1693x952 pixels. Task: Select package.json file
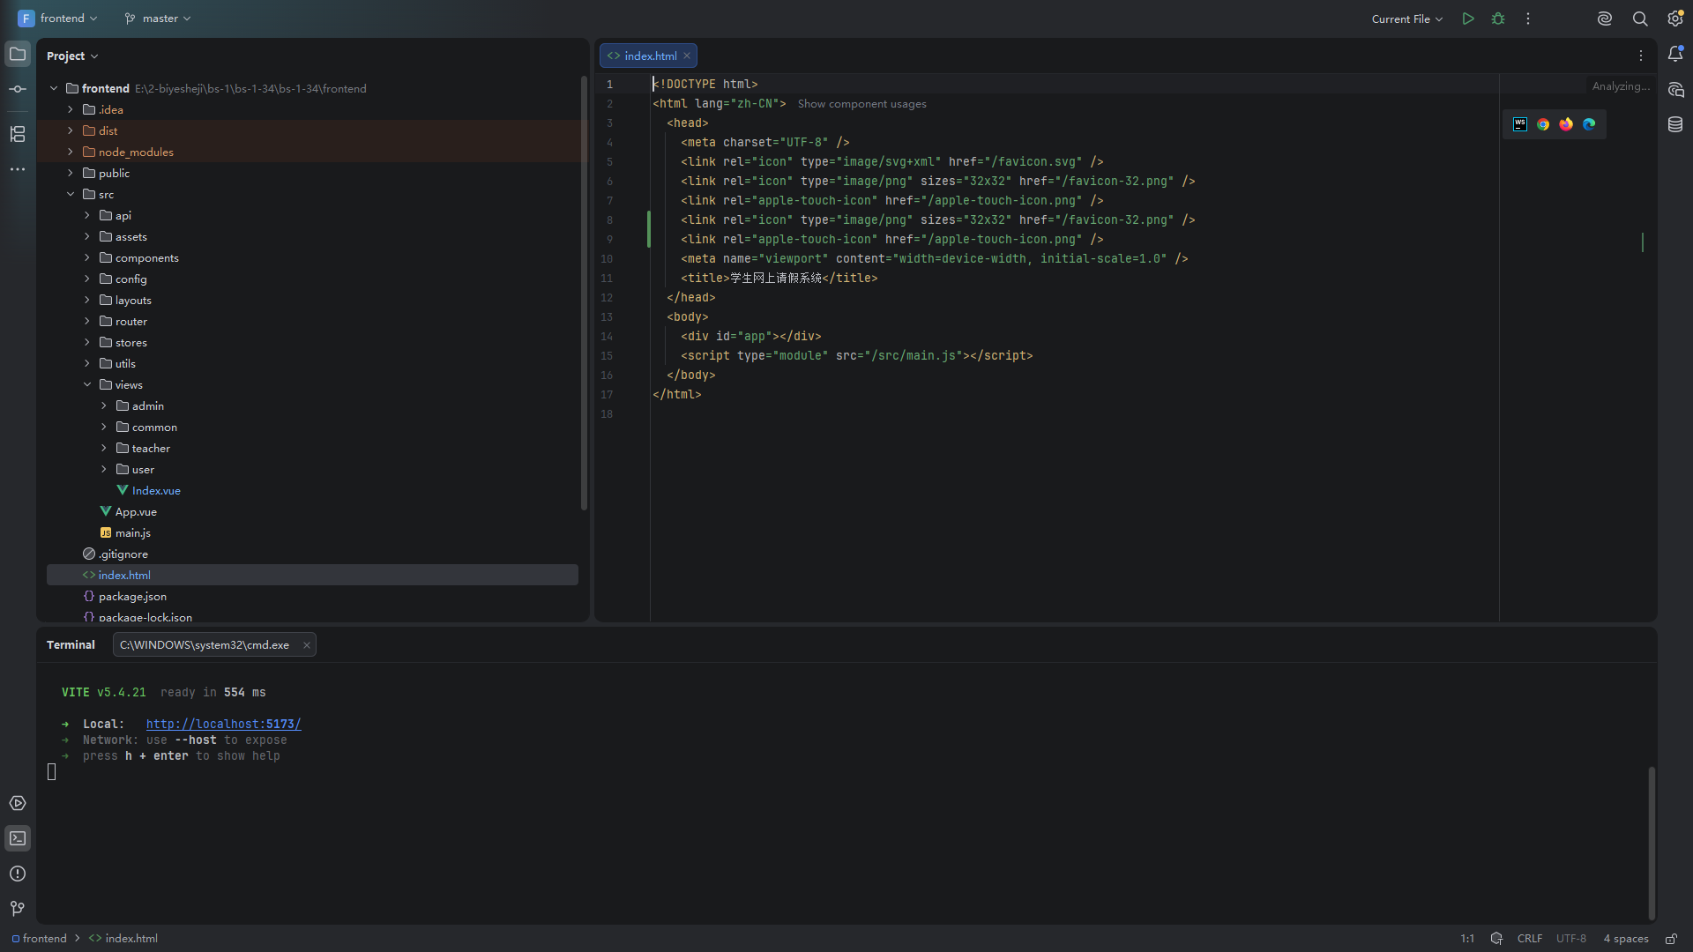pos(132,597)
